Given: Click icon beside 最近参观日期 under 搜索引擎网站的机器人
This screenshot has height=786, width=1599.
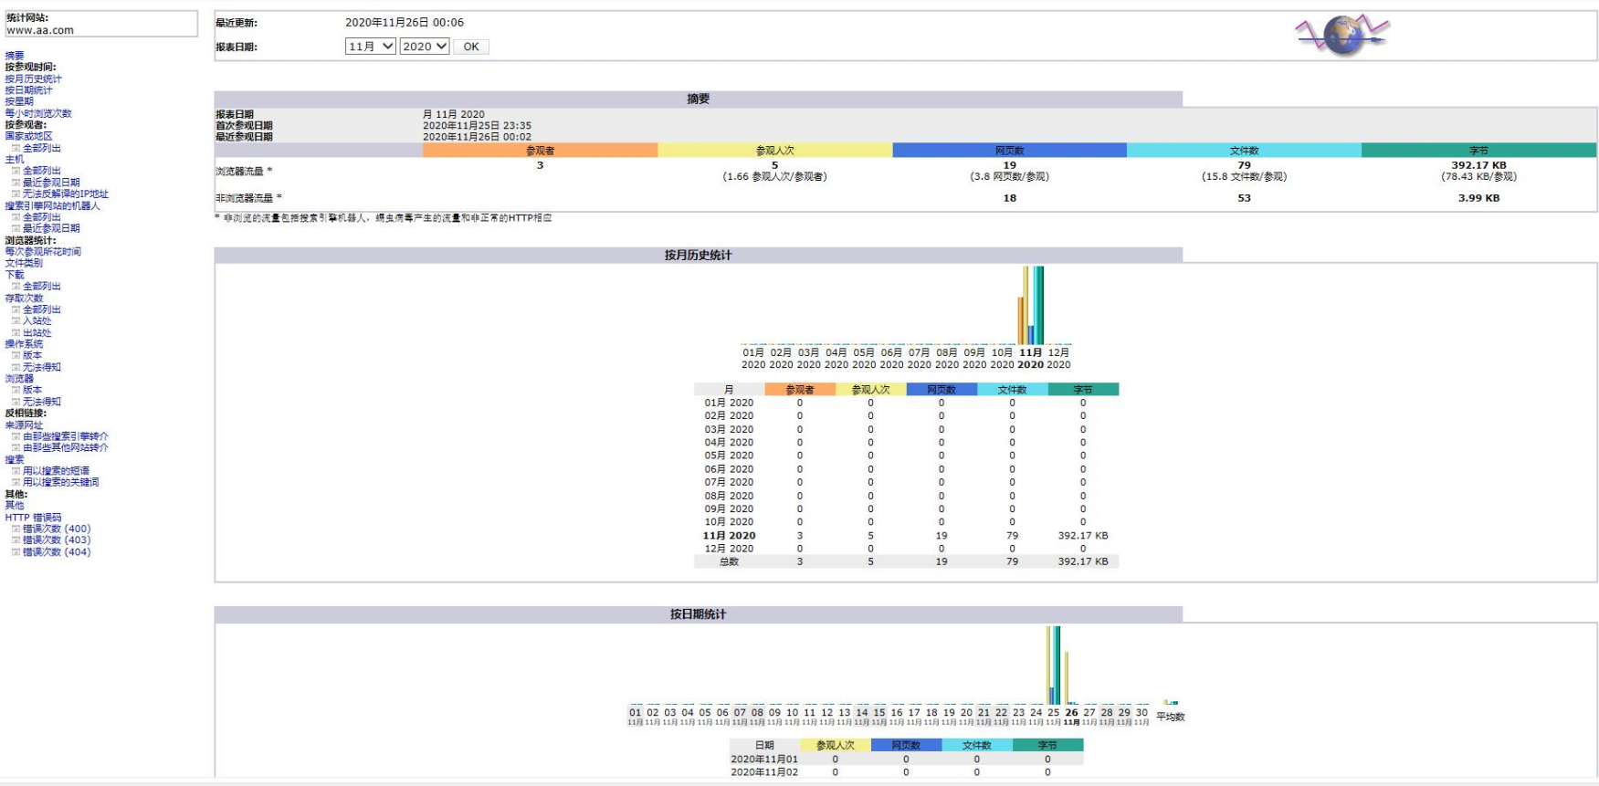Looking at the screenshot, I should tap(16, 228).
